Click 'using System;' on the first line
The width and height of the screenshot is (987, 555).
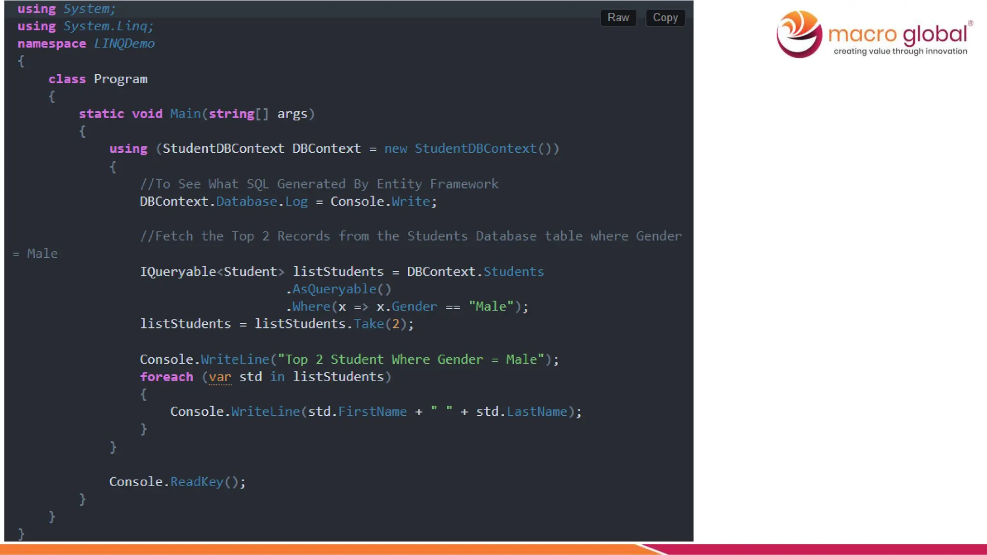(x=67, y=9)
